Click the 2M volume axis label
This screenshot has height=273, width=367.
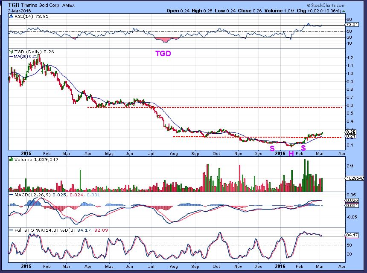pyautogui.click(x=350, y=166)
